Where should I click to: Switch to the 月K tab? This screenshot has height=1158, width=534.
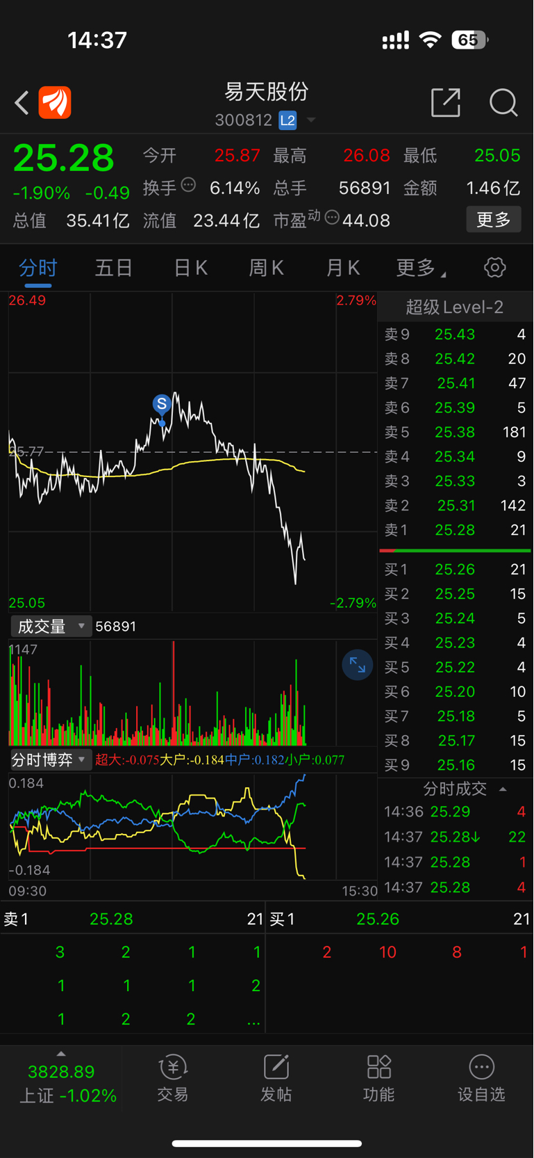pos(343,268)
